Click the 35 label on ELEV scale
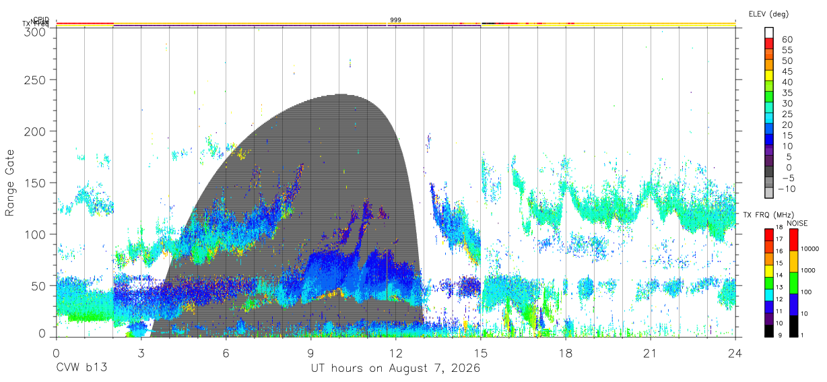This screenshot has width=827, height=382. (787, 93)
